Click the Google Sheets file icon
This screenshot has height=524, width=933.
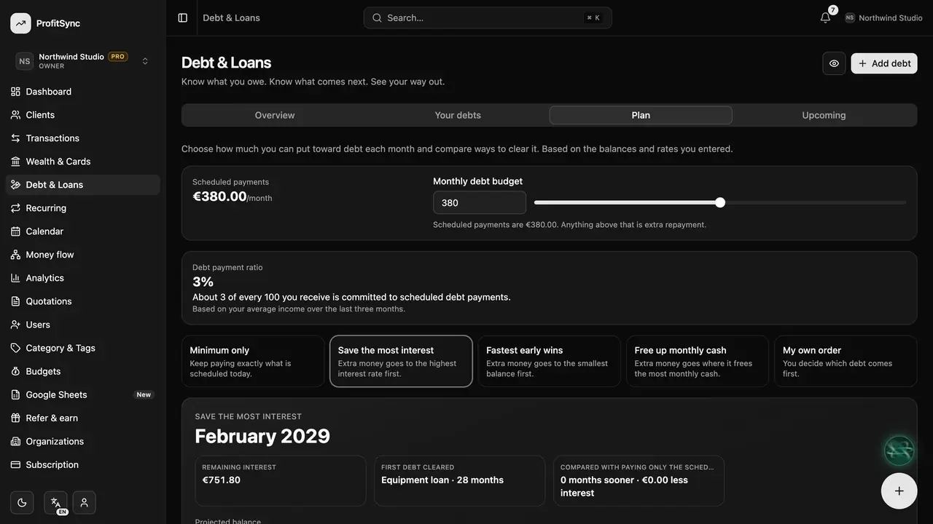point(15,394)
